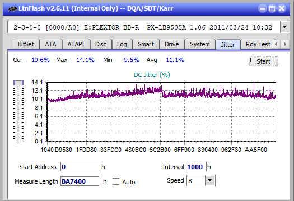Switch to the BitSet tab
This screenshot has height=201, width=294.
(26, 44)
